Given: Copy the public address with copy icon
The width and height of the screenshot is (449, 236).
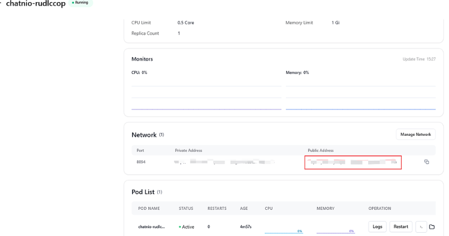Looking at the screenshot, I should pyautogui.click(x=426, y=162).
